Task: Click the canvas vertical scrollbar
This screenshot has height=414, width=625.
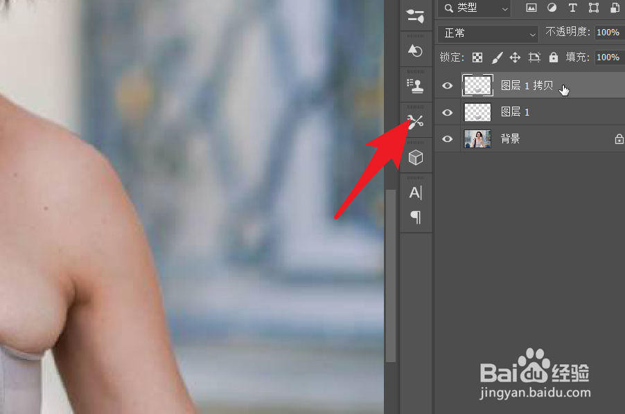Action: coord(391,276)
